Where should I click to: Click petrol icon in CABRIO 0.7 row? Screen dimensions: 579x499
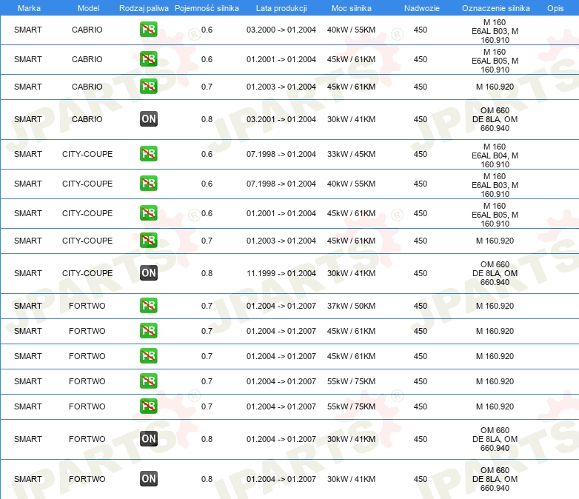148,87
